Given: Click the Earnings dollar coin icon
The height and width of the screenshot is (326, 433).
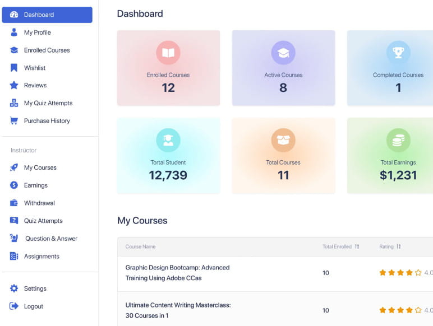Looking at the screenshot, I should coord(14,185).
